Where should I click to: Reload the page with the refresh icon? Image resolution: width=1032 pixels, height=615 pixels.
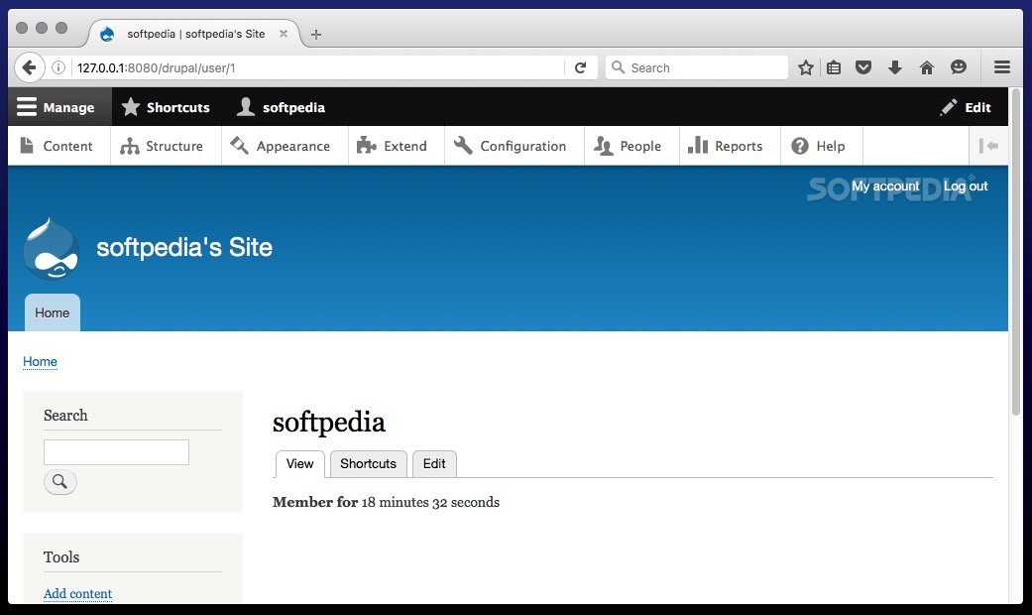point(580,67)
